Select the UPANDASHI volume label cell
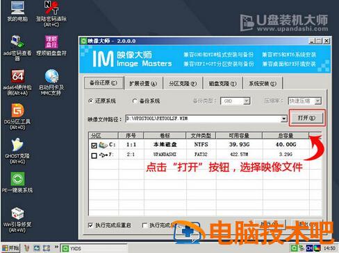Image resolution: width=339 pixels, height=253 pixels. click(165, 155)
